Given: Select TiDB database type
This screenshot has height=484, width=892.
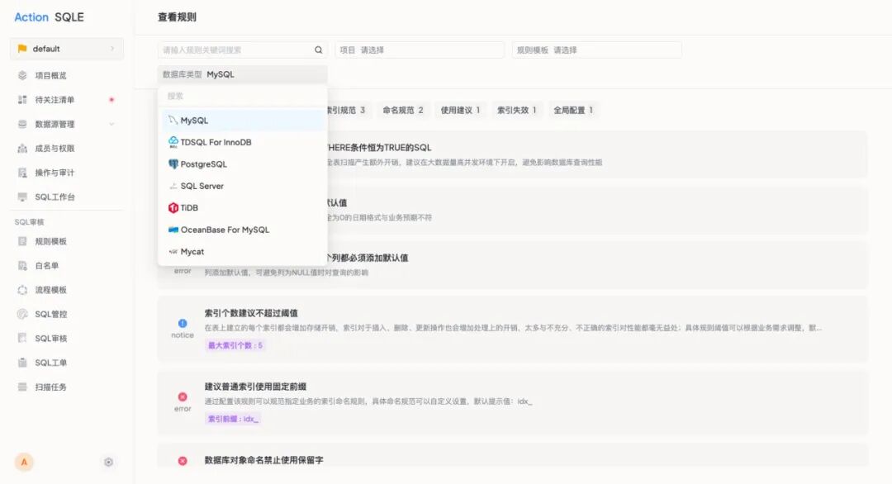Looking at the screenshot, I should pos(242,208).
